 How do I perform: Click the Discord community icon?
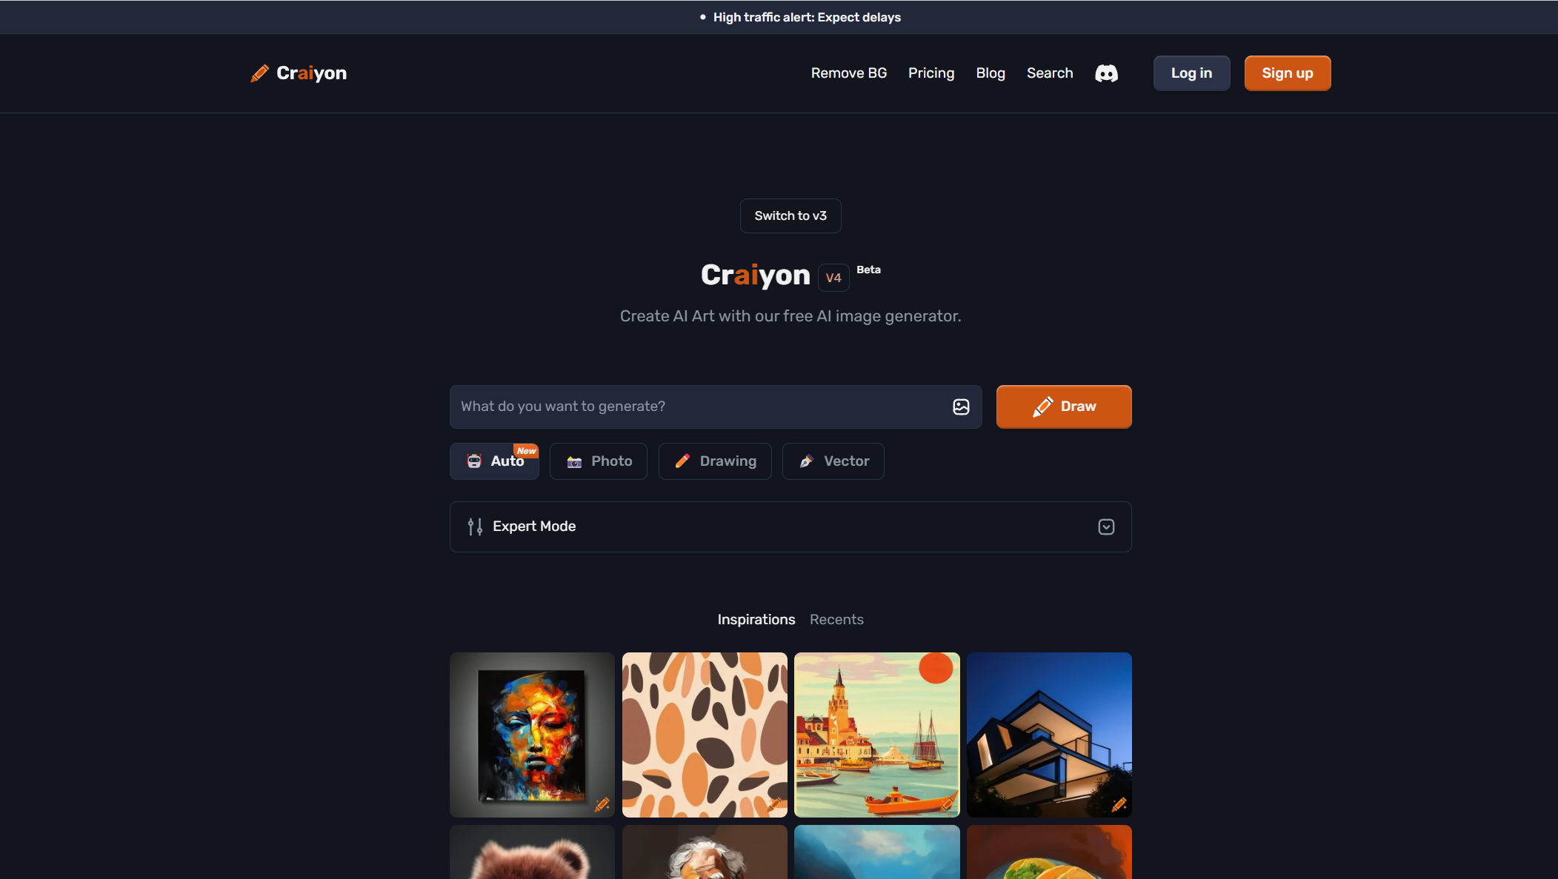pos(1105,73)
